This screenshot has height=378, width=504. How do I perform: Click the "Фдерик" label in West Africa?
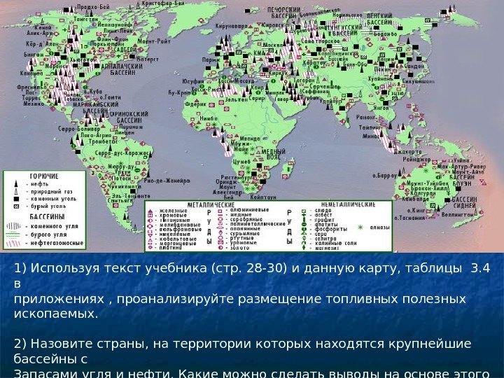tap(195, 104)
